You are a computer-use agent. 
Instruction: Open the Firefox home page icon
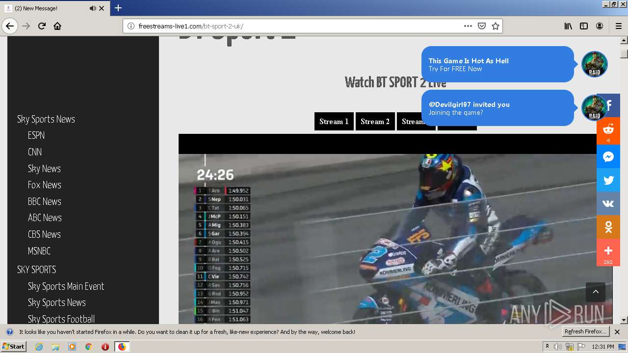point(57,26)
